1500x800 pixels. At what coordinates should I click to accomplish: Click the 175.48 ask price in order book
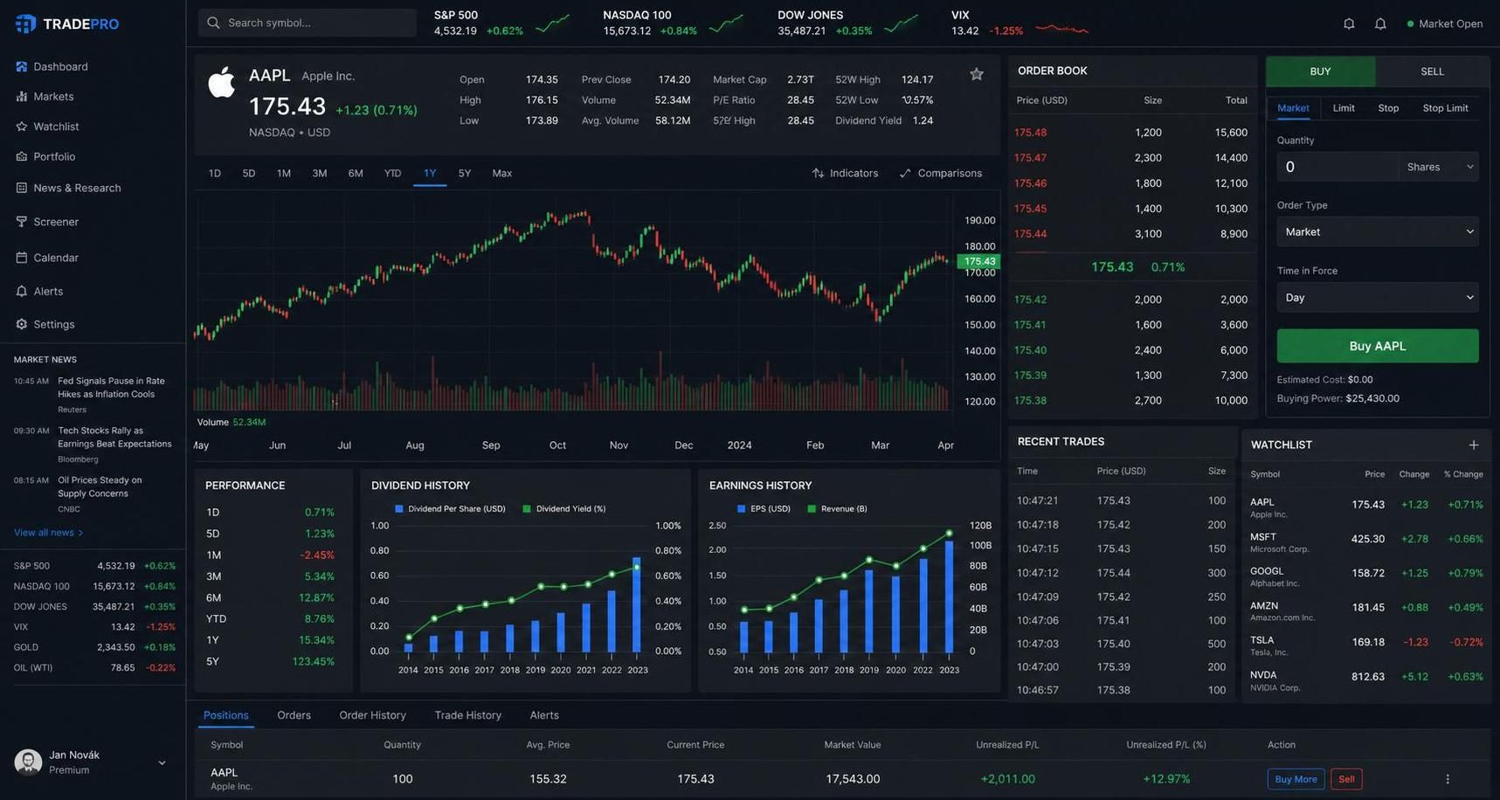pos(1030,133)
